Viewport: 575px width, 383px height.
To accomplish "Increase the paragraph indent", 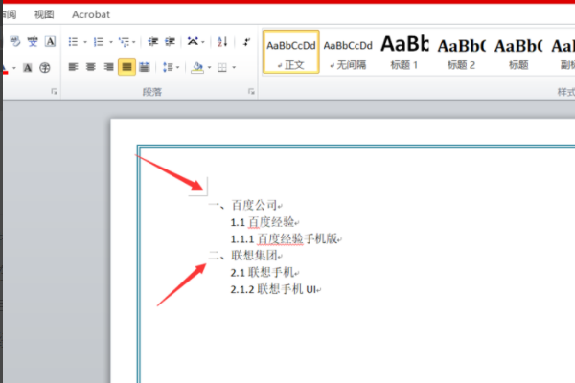I will pyautogui.click(x=171, y=42).
